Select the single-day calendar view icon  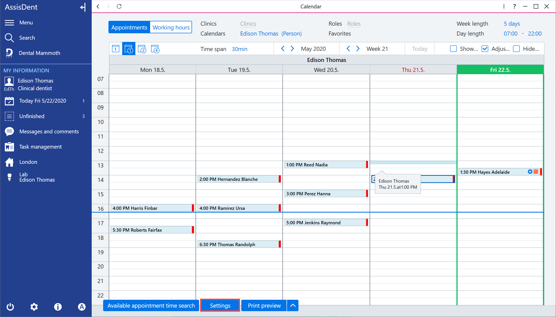pyautogui.click(x=116, y=49)
